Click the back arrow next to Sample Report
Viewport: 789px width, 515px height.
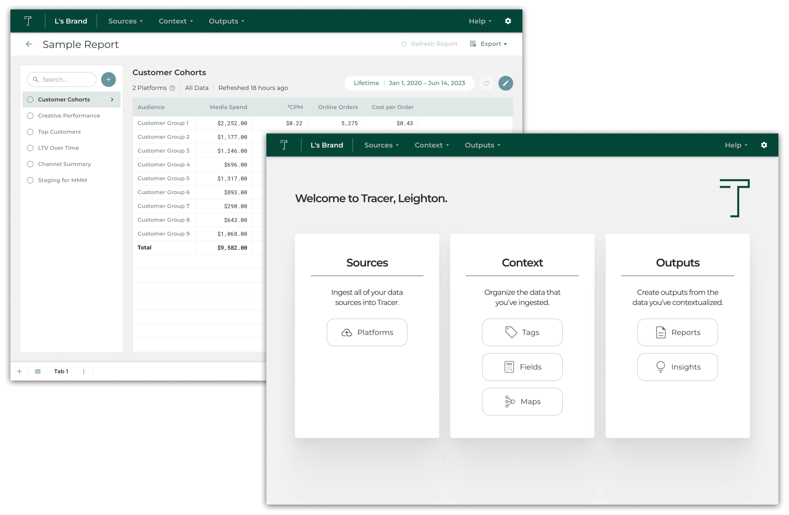[29, 44]
